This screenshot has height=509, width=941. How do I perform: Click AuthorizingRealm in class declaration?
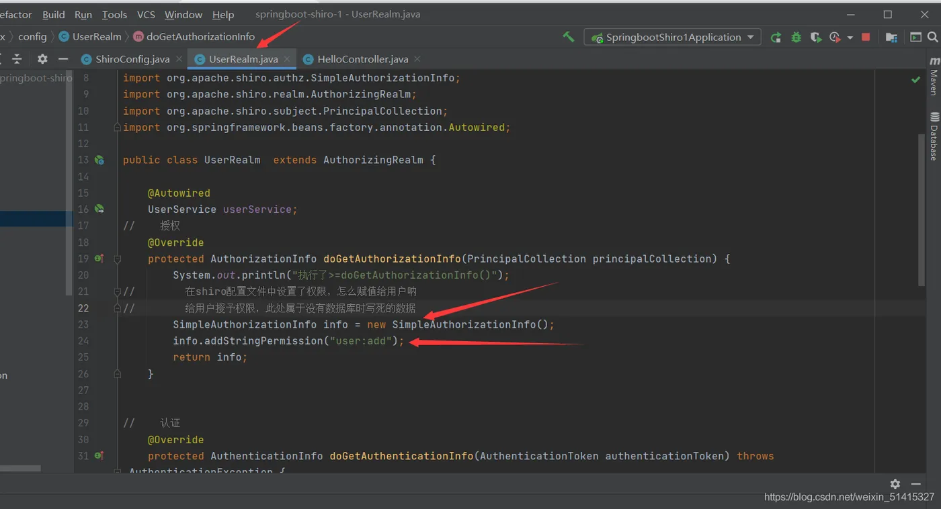(373, 160)
